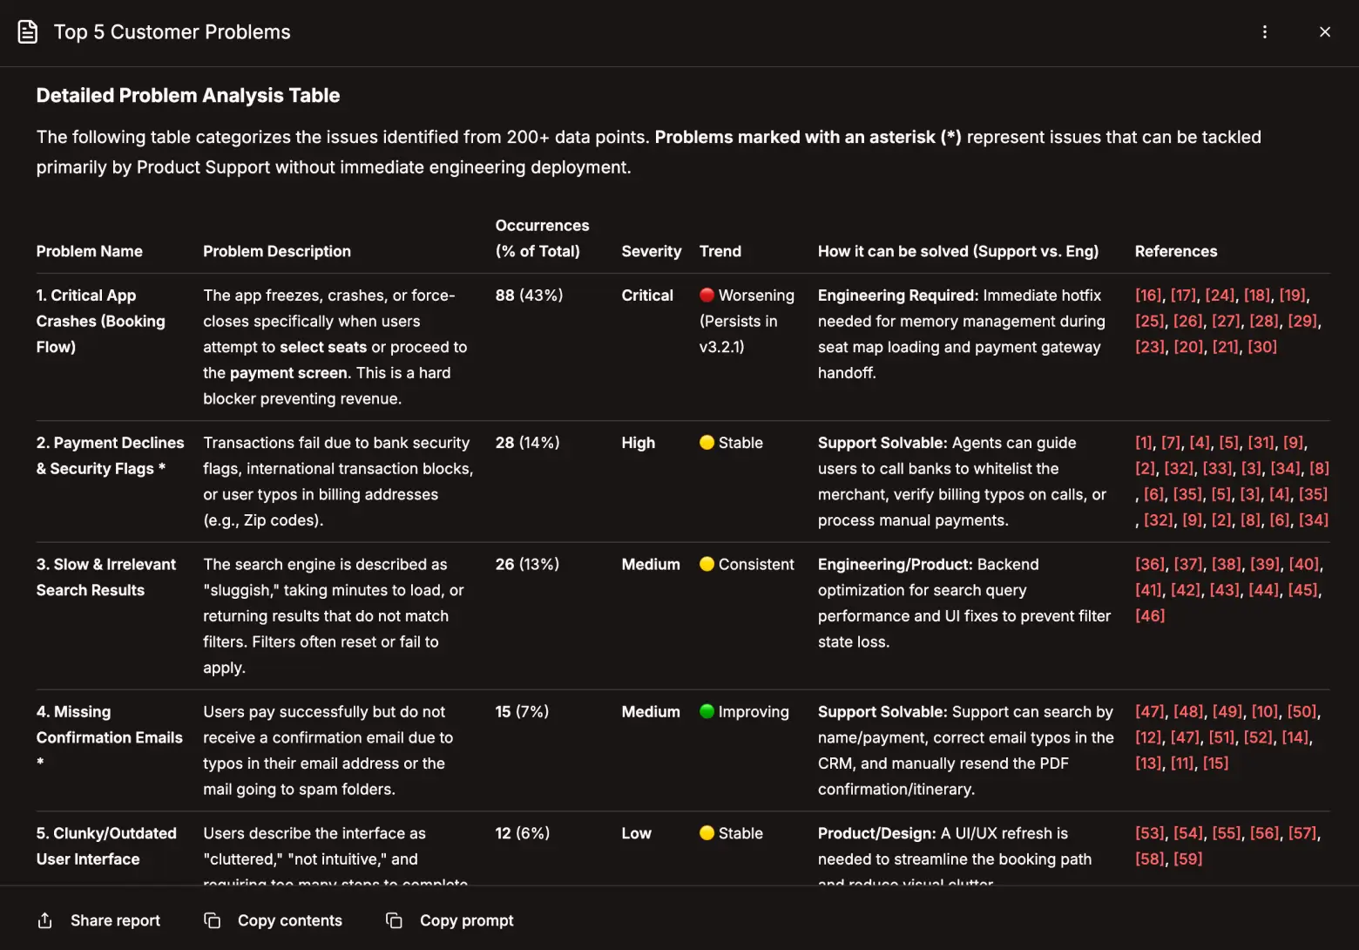Click the document icon beside the report title
Image resolution: width=1359 pixels, height=950 pixels.
tap(27, 31)
